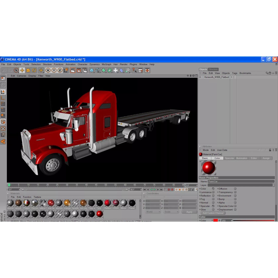Open the green Array modeling objects icon
278x278 pixels.
click(x=110, y=70)
